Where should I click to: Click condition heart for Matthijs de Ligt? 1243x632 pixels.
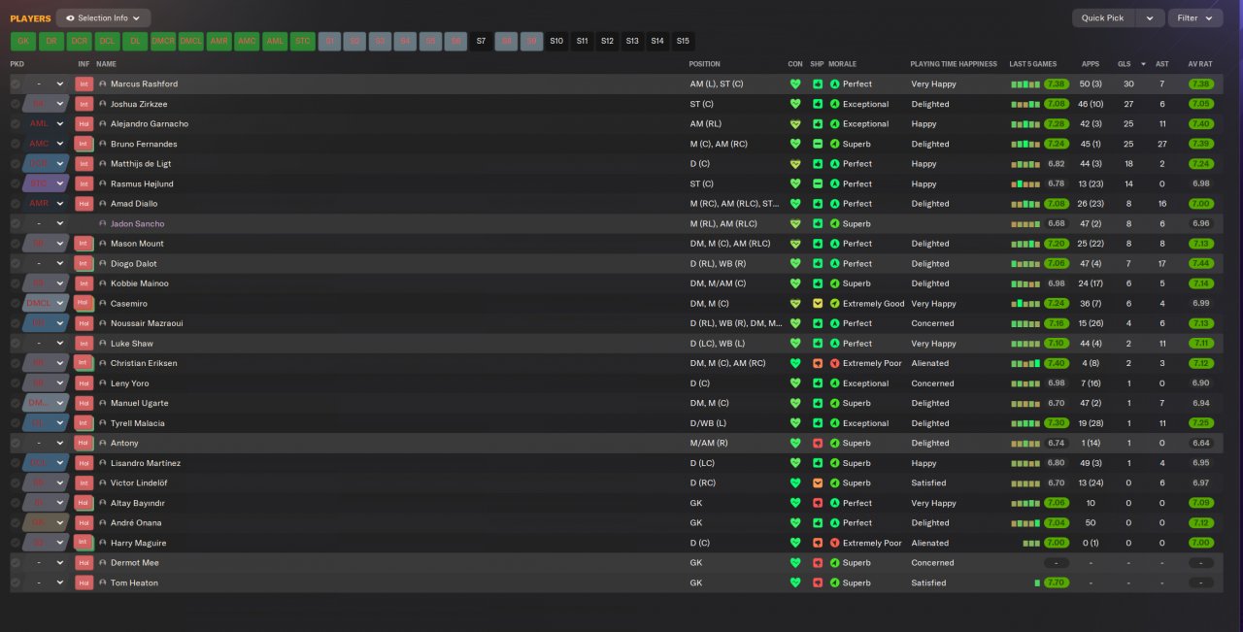(795, 164)
